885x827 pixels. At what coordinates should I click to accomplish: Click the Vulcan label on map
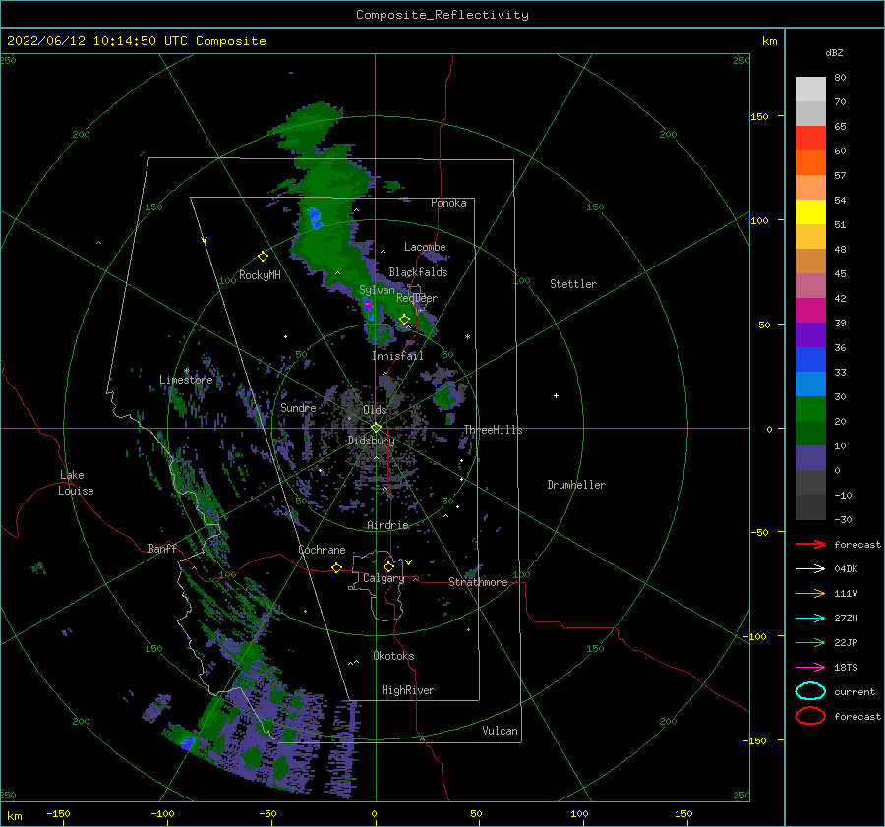pos(500,731)
